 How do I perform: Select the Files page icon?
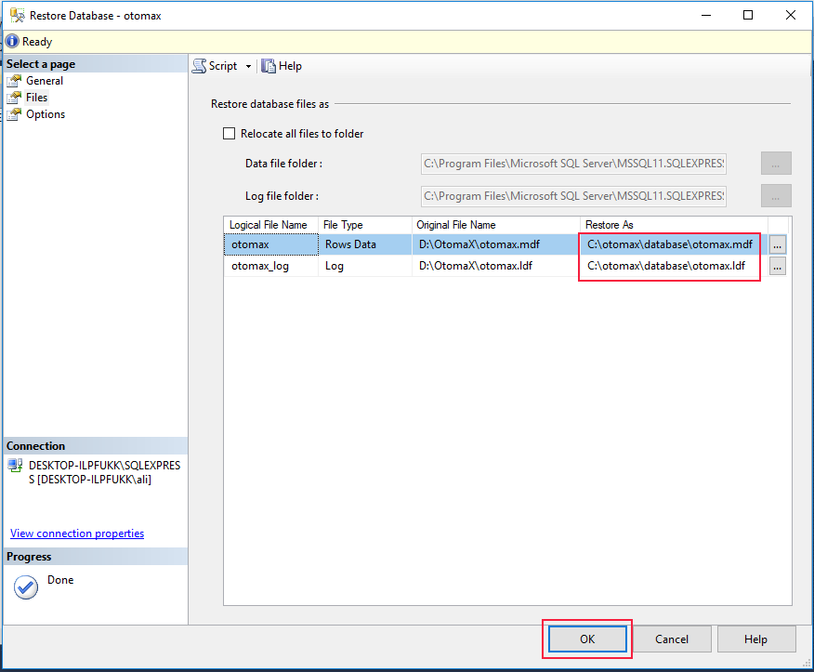point(16,97)
